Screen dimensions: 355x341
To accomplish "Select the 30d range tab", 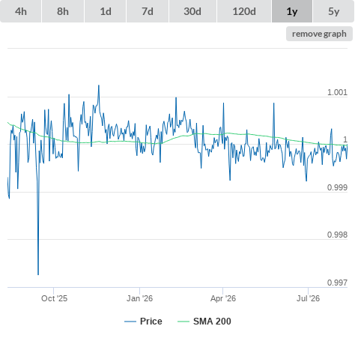I will [x=192, y=11].
